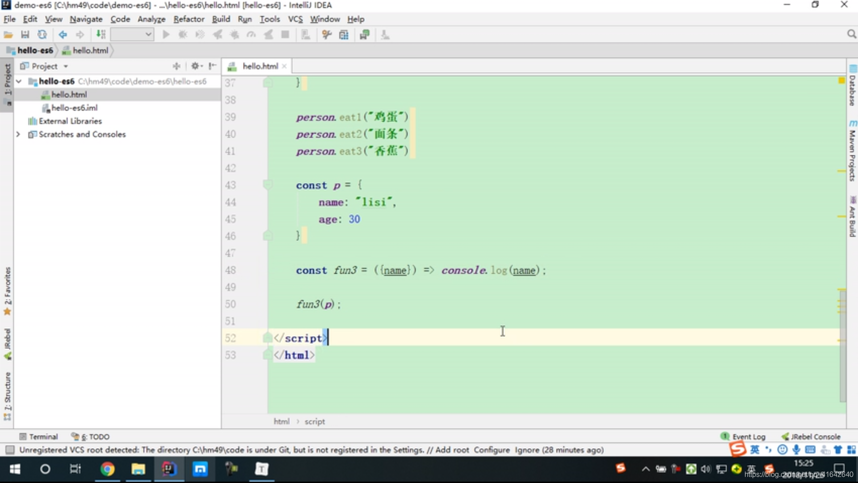Fold the const p object at line 43
Image resolution: width=858 pixels, height=483 pixels.
(267, 184)
